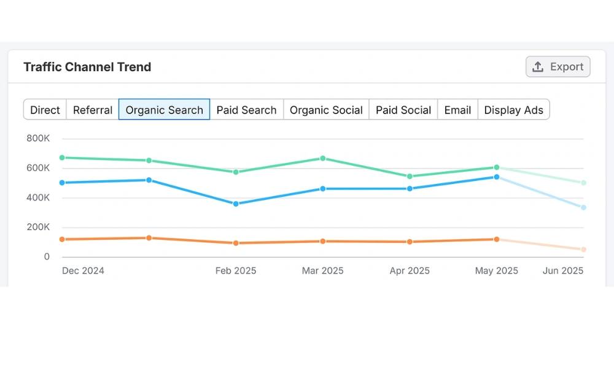The width and height of the screenshot is (614, 368).
Task: Click the orange Dec 2024 marker
Action: tap(61, 239)
